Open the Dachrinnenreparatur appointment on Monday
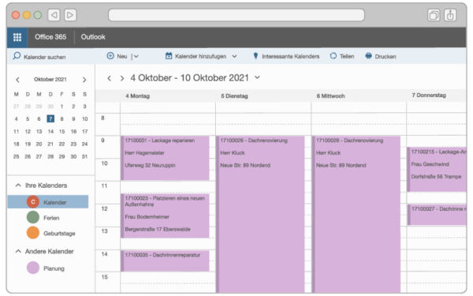 click(x=165, y=261)
